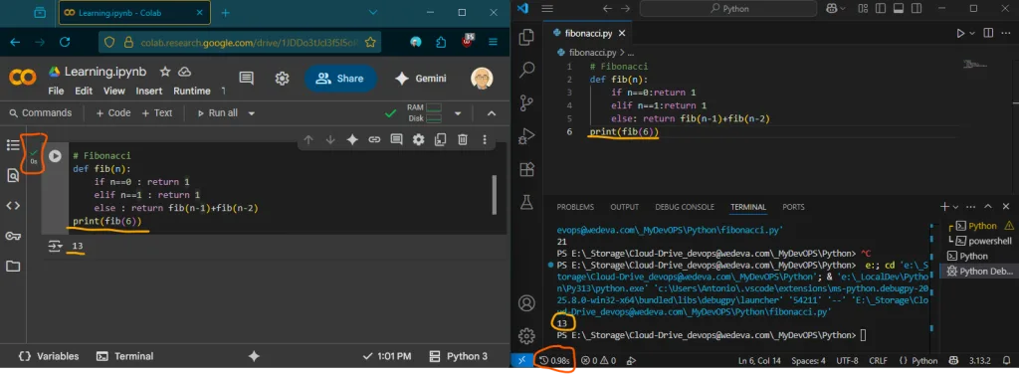The image size is (1019, 374).
Task: Switch to DEBUG CONSOLE panel tab
Action: pyautogui.click(x=685, y=207)
